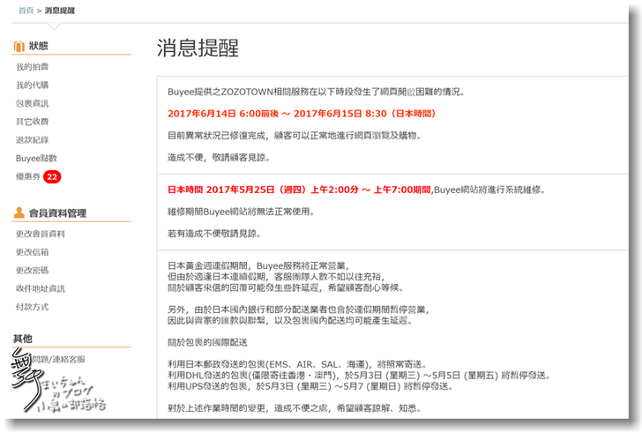Open 更改會員資料
The height and width of the screenshot is (432, 642).
pos(41,234)
